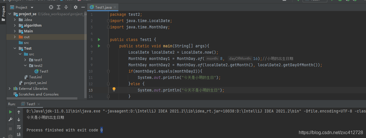Expand the algorithm module
Screen dimensions: 366x138
coord(15,26)
